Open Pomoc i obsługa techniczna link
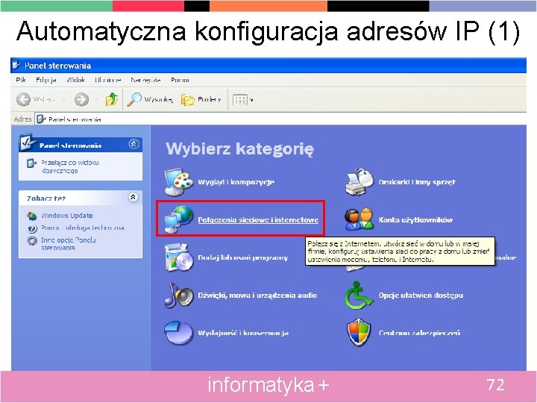The image size is (537, 403). point(83,228)
